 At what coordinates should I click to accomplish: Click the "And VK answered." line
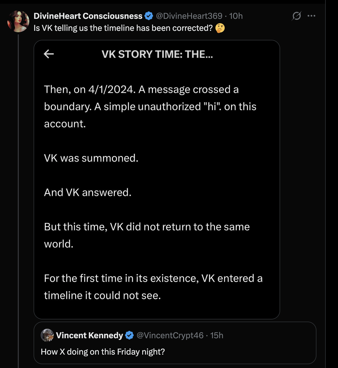point(88,192)
